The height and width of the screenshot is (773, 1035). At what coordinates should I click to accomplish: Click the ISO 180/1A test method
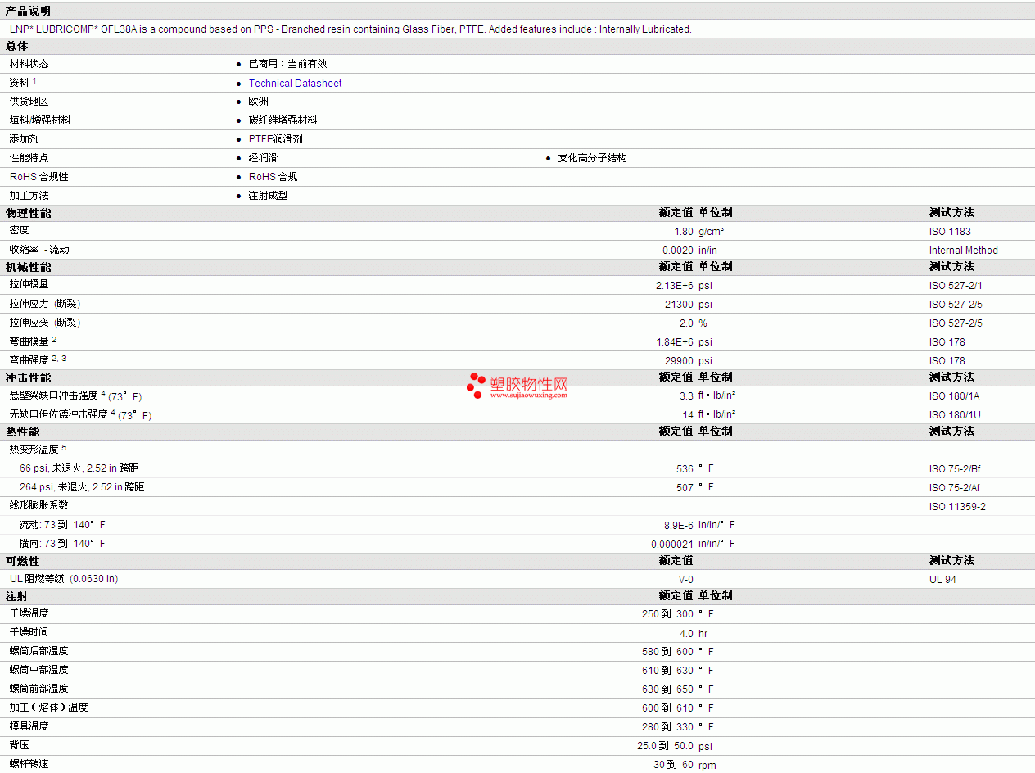coord(955,396)
